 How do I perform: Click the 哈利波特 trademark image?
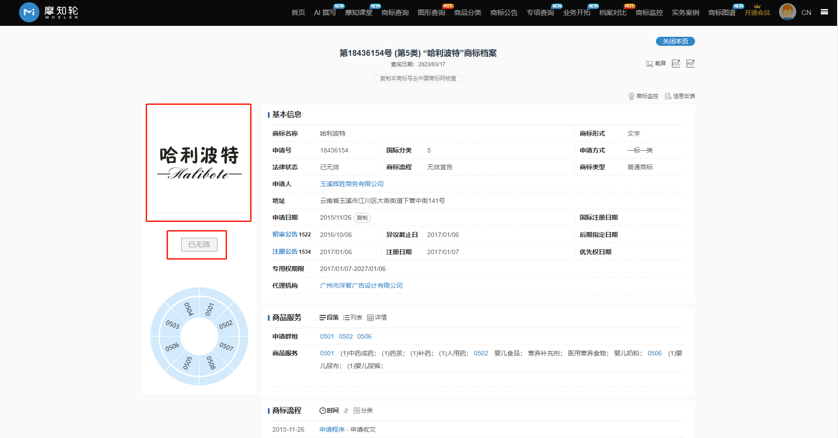199,162
